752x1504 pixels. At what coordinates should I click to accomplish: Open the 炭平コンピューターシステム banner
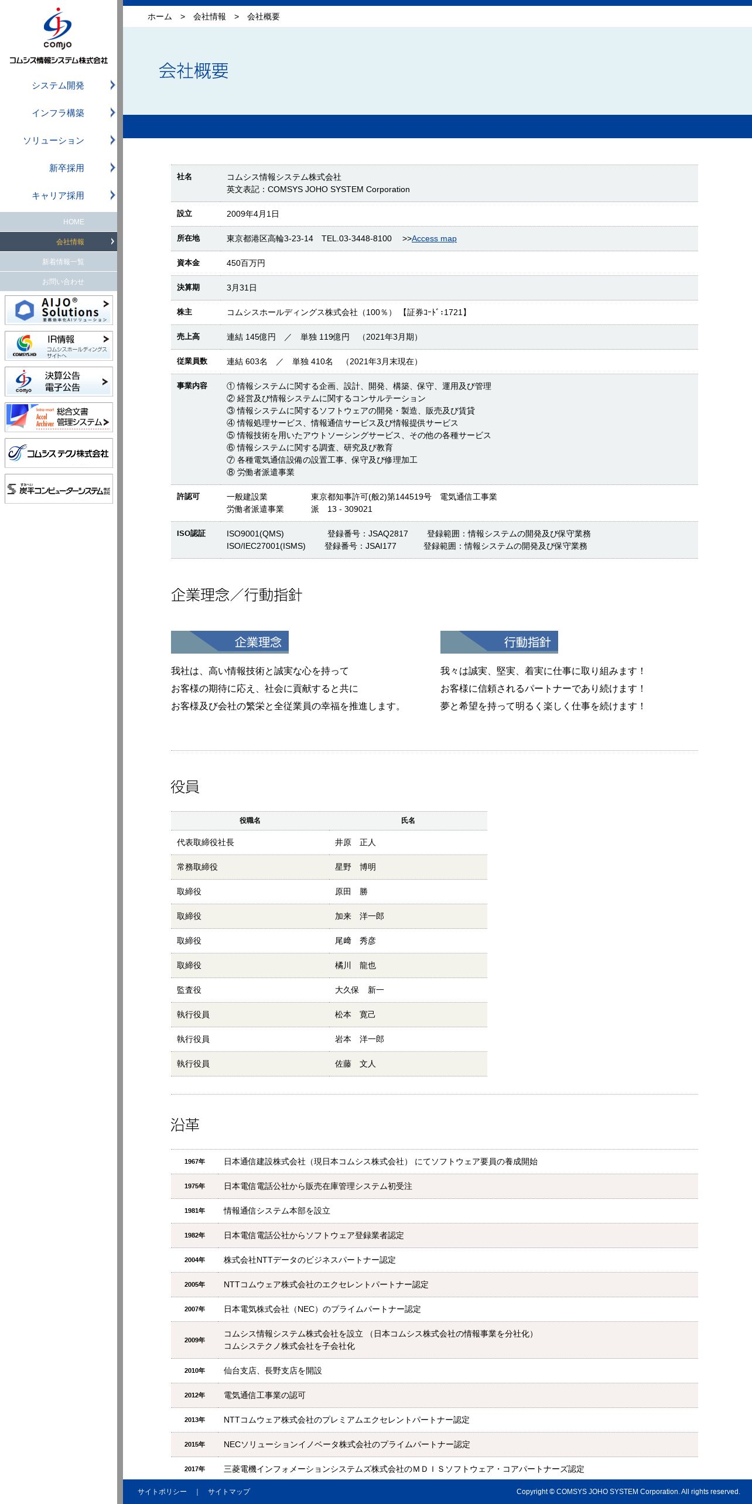[59, 488]
